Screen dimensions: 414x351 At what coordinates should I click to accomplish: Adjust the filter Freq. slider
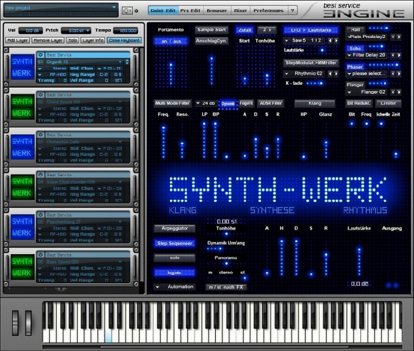(x=164, y=142)
